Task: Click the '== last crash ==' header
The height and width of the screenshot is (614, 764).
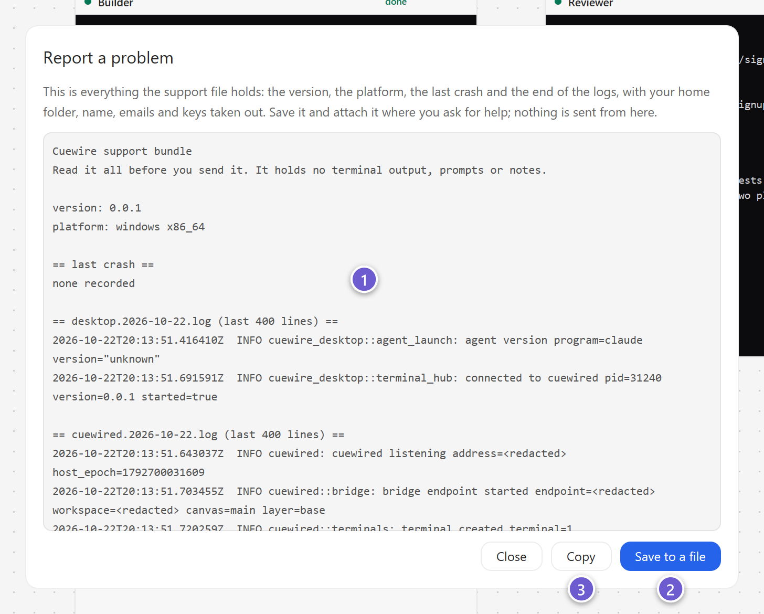Action: (103, 264)
